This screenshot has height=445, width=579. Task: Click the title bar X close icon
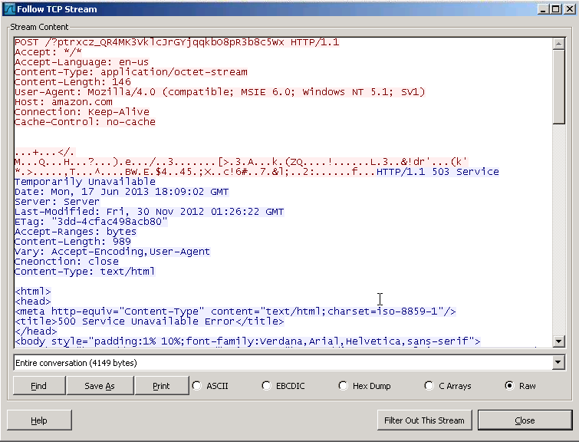point(569,9)
